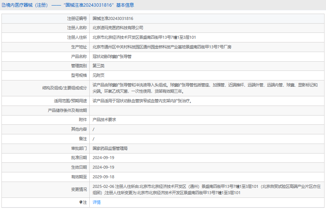326x210 pixels.
Task: Select registration number 国械注准20243031816 in the table
Action: 113,18
